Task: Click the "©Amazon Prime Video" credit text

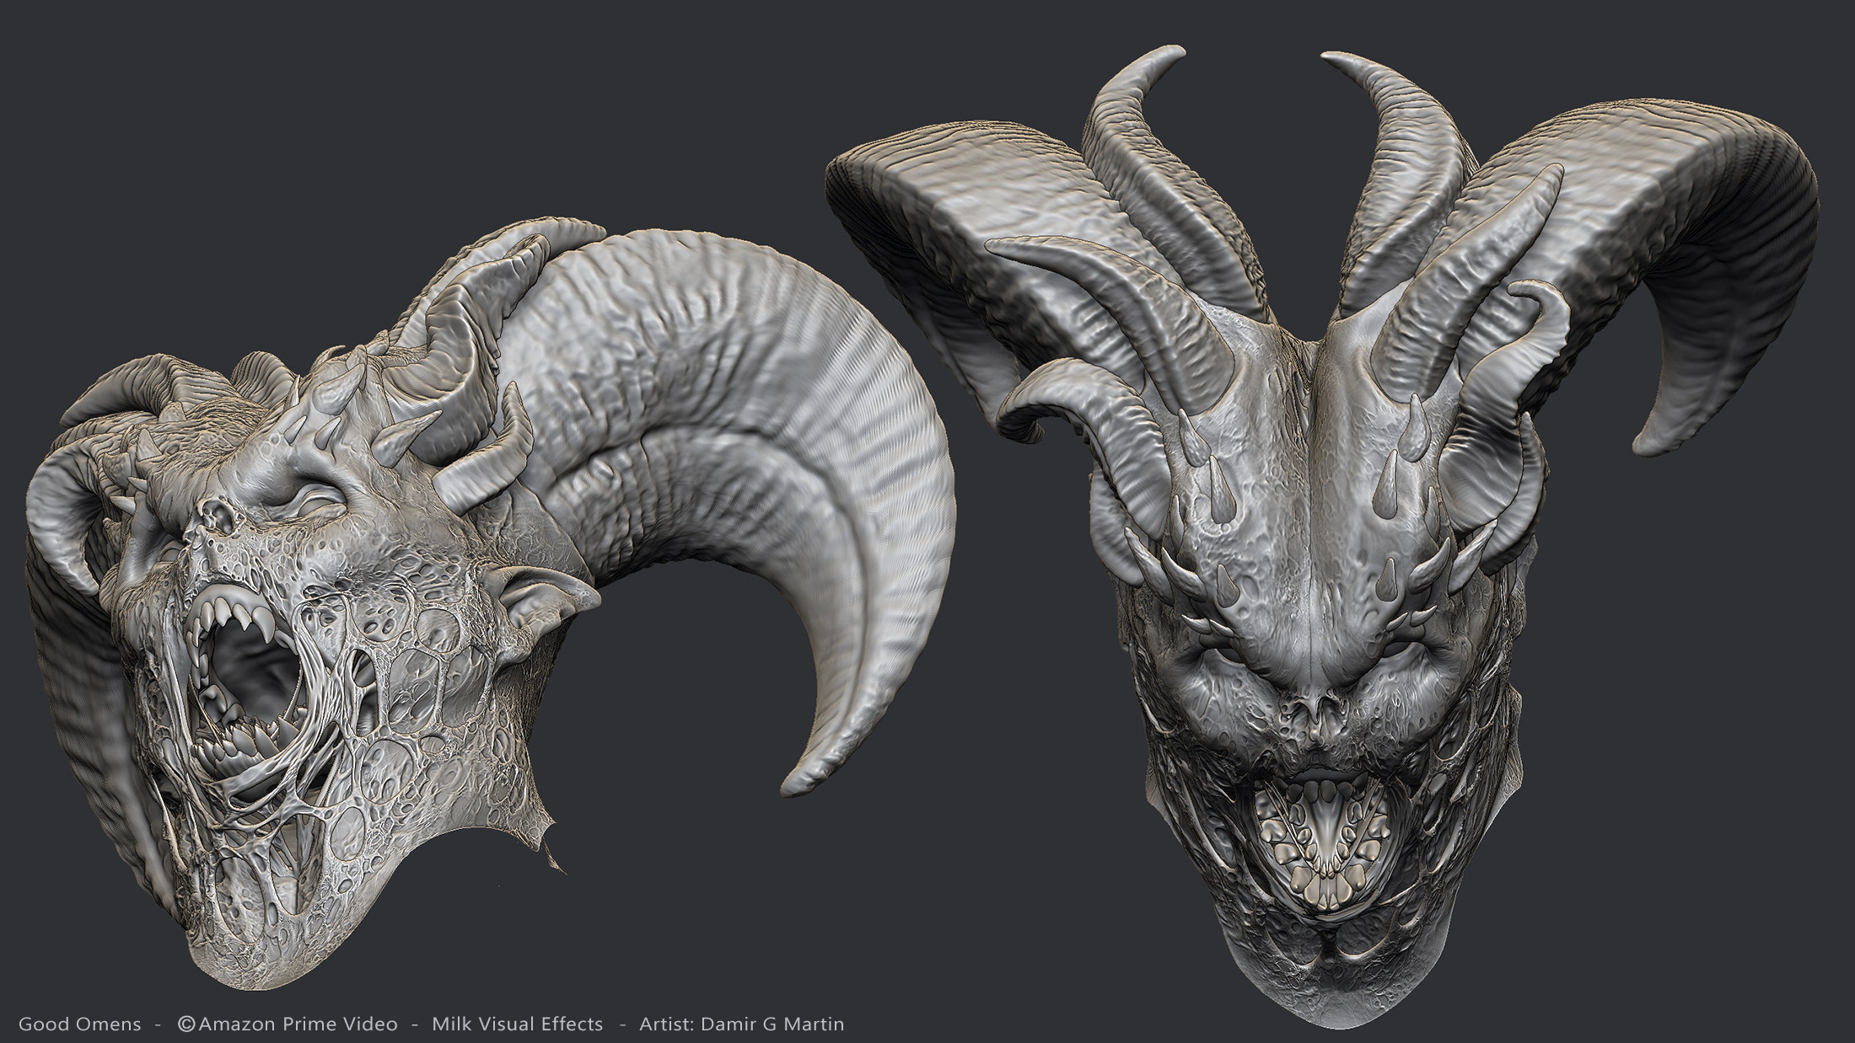Action: (x=288, y=1024)
